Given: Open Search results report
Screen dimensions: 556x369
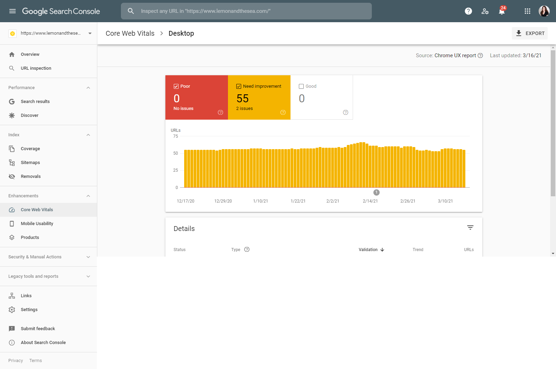Looking at the screenshot, I should coord(48,102).
